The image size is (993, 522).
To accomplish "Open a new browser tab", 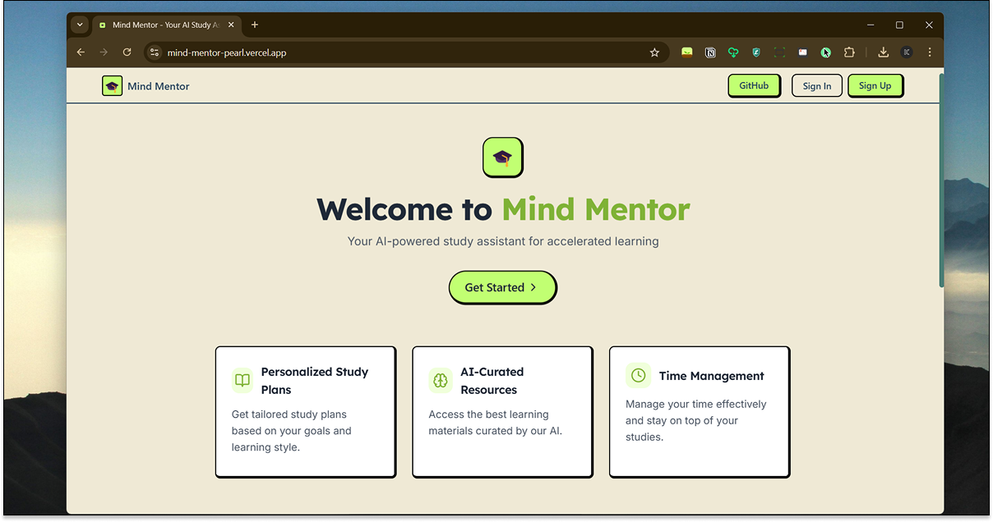I will (x=255, y=25).
